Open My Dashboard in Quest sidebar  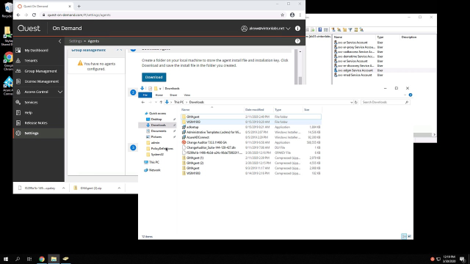pos(36,51)
